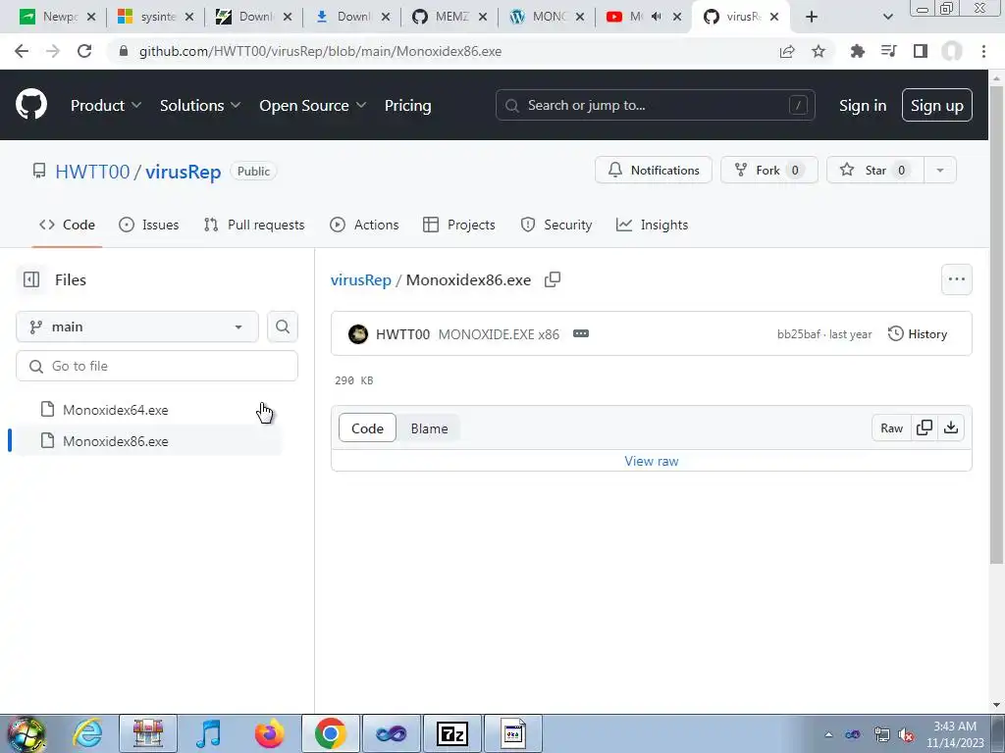Image resolution: width=1005 pixels, height=753 pixels.
Task: Open the Insights tab
Action: click(x=652, y=225)
